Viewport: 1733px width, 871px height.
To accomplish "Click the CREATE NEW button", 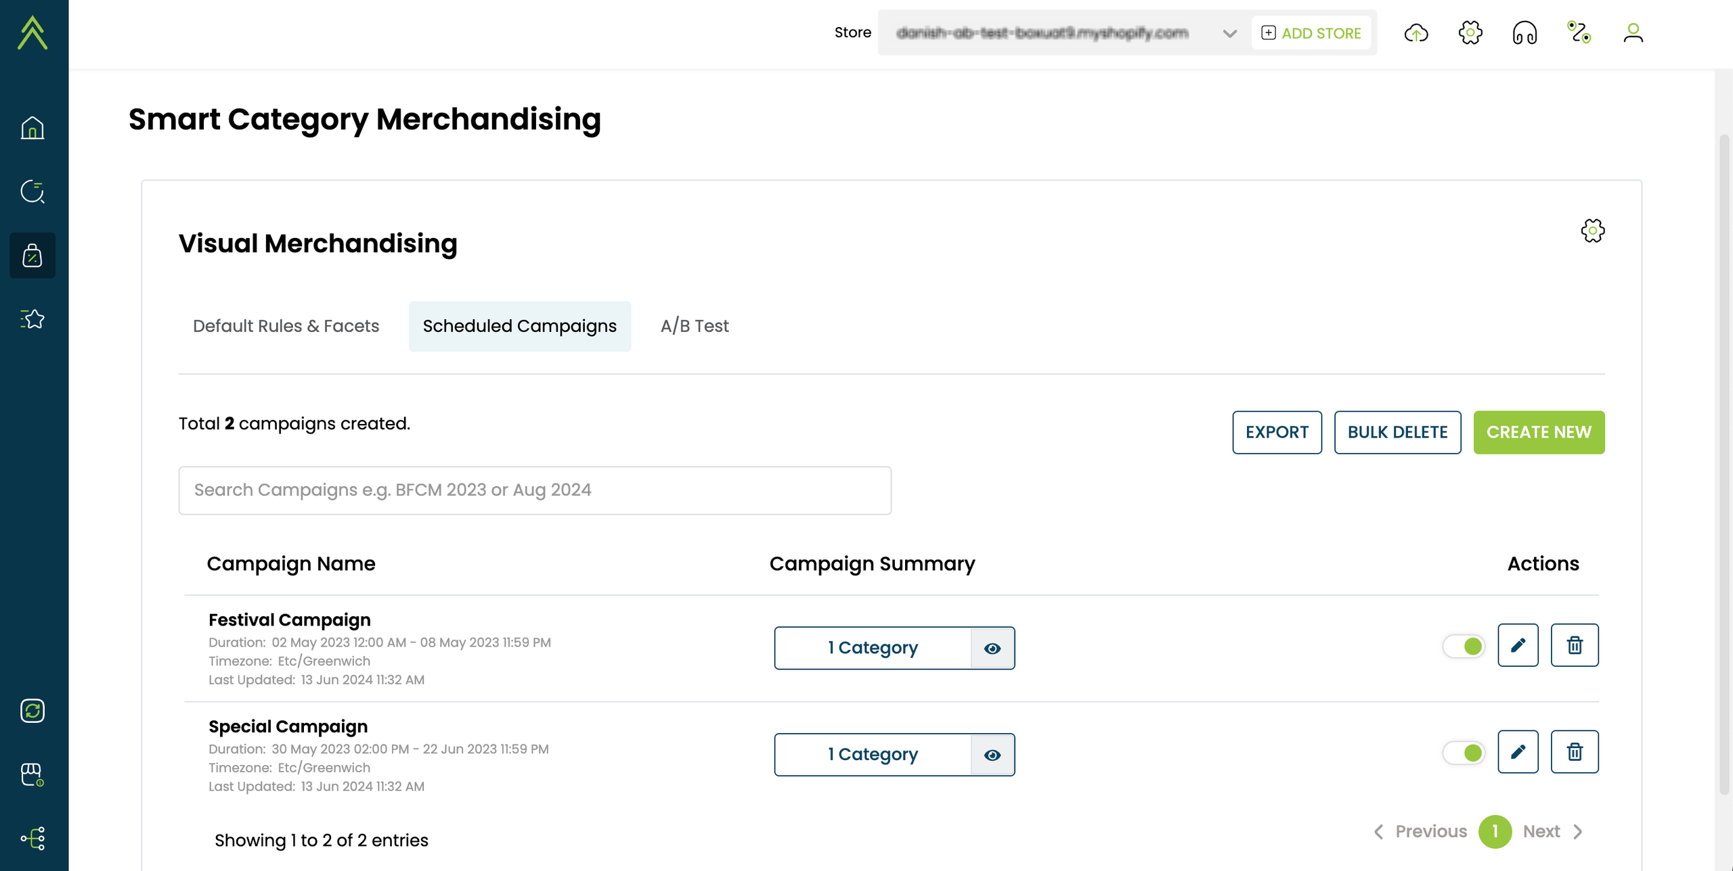I will tap(1538, 432).
